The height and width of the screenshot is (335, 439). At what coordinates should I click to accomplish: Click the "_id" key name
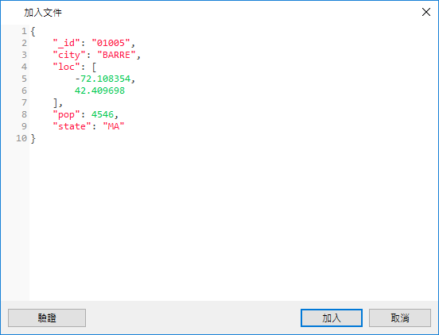pos(67,43)
